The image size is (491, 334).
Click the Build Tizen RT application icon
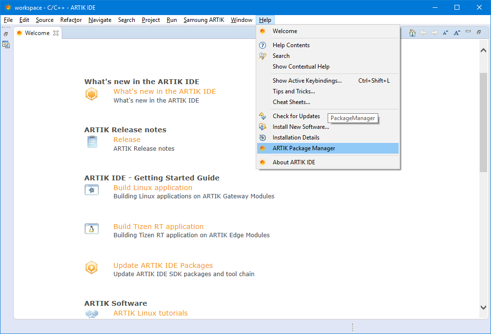coord(91,229)
